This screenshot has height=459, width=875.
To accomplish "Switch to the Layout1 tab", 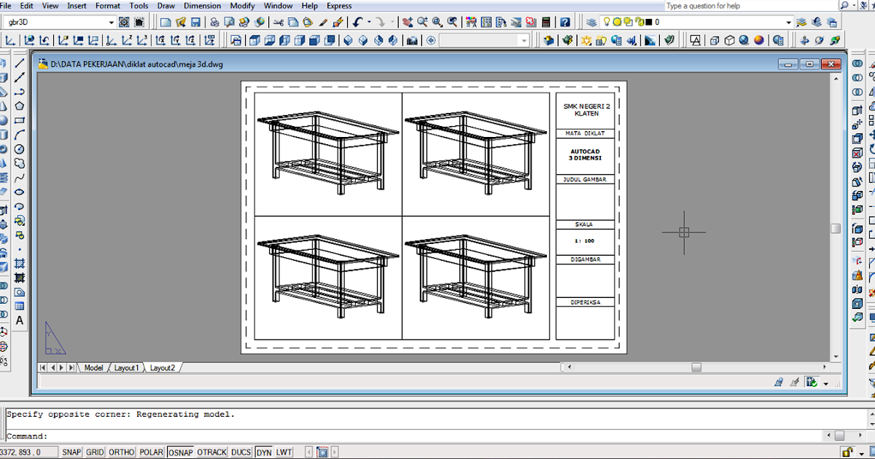I will point(126,368).
